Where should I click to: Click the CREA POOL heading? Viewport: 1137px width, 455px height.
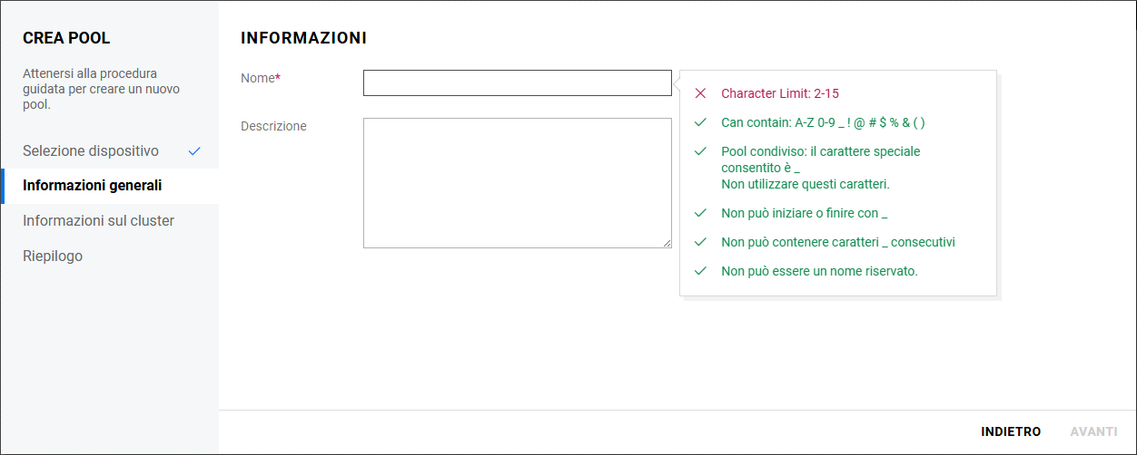[66, 38]
